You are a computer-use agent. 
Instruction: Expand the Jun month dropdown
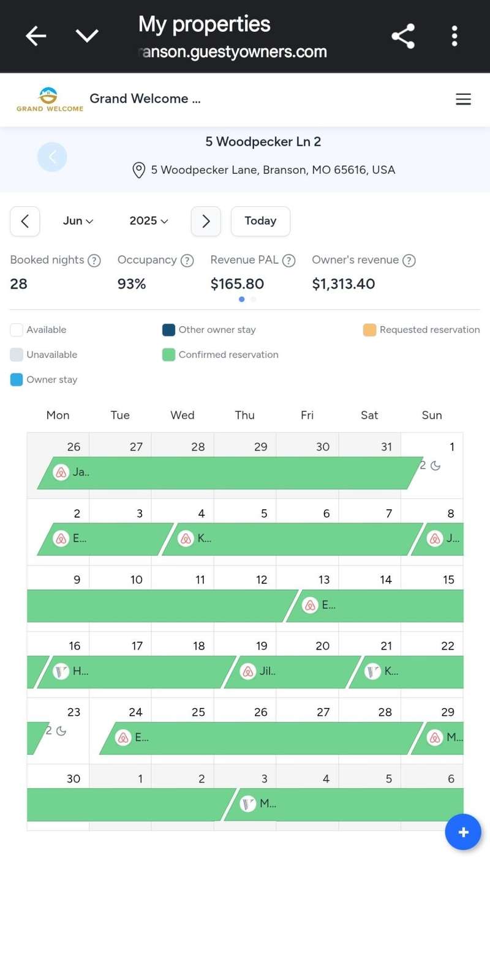(x=78, y=221)
